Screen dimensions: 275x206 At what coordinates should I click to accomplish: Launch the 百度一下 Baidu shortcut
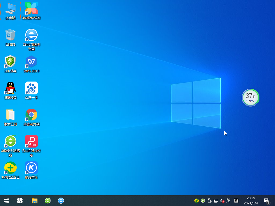click(x=31, y=89)
